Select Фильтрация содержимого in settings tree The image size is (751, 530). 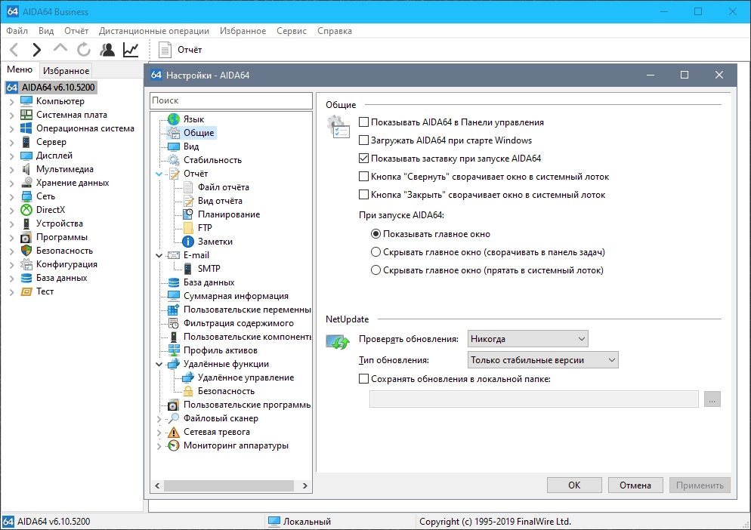pyautogui.click(x=239, y=323)
